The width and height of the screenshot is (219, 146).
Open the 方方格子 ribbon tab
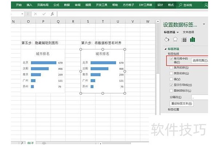coord(128,5)
